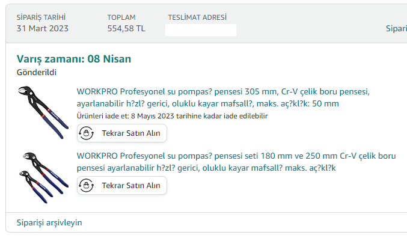
Task: Click the buy-again icon for pliers set
Action: (86, 186)
